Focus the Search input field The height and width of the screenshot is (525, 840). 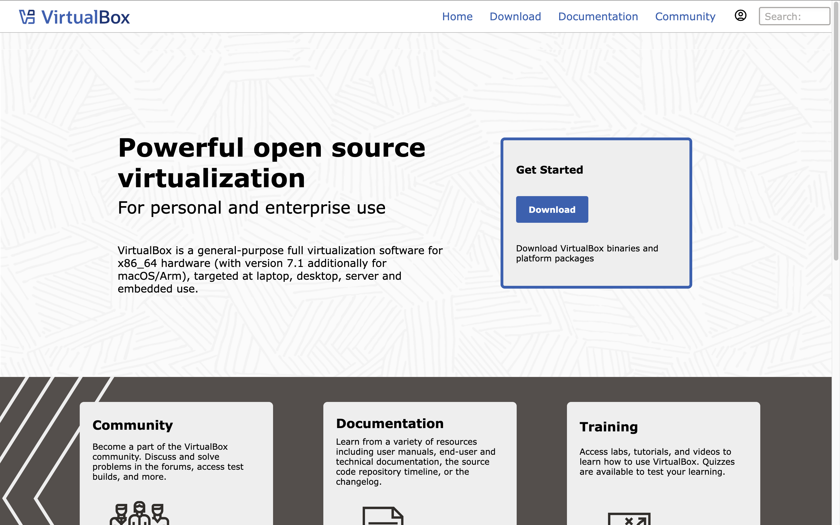794,16
